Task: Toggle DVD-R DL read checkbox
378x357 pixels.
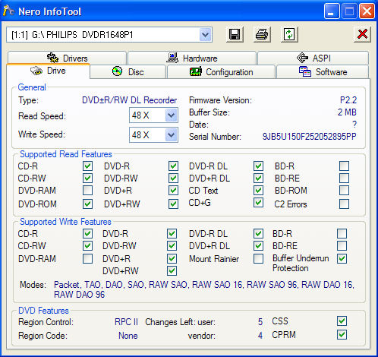Action: click(x=258, y=166)
